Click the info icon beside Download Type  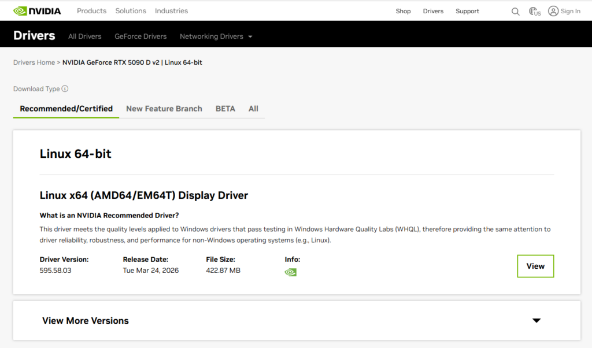click(65, 89)
